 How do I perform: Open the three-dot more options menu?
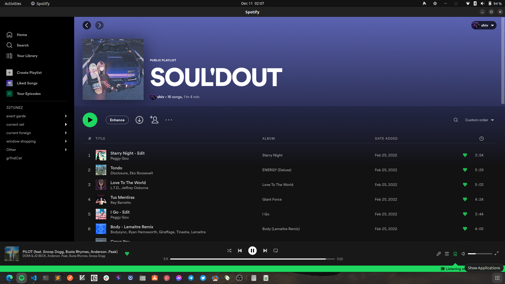pos(169,120)
